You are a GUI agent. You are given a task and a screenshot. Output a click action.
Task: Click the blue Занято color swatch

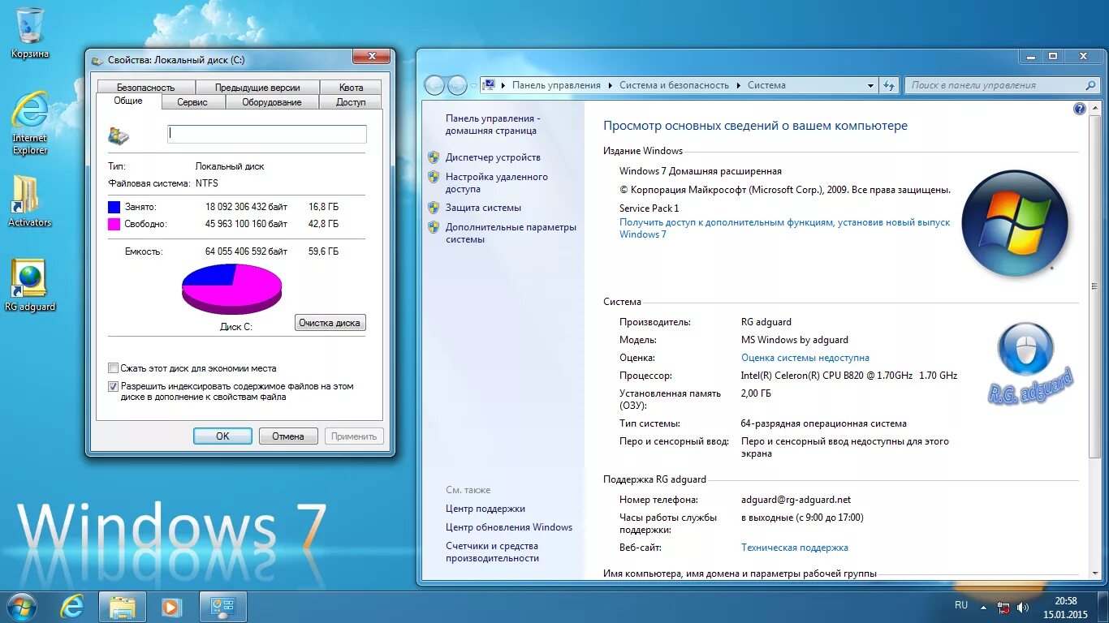[114, 207]
